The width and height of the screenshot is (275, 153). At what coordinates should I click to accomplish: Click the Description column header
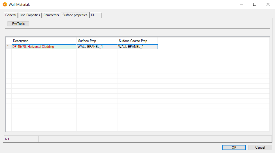click(44, 41)
